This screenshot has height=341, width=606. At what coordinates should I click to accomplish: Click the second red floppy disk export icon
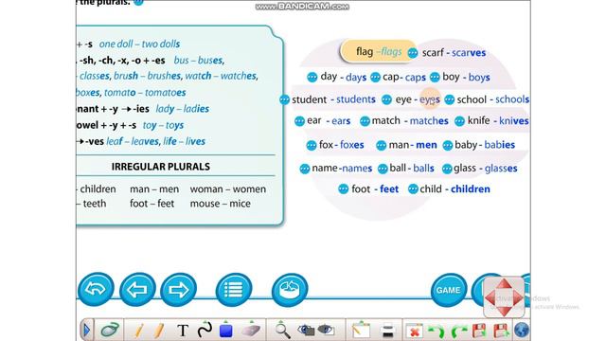pyautogui.click(x=501, y=331)
